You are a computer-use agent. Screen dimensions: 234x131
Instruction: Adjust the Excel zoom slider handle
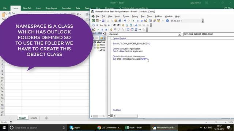216,122
